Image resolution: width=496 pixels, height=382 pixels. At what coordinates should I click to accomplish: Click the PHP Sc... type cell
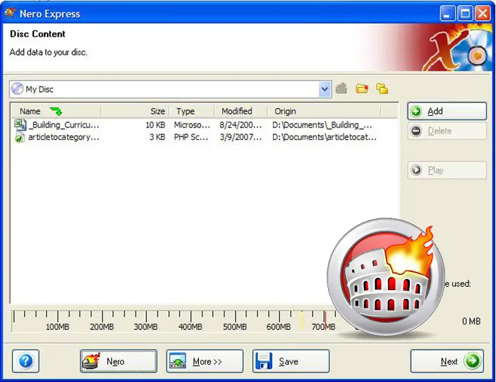191,137
